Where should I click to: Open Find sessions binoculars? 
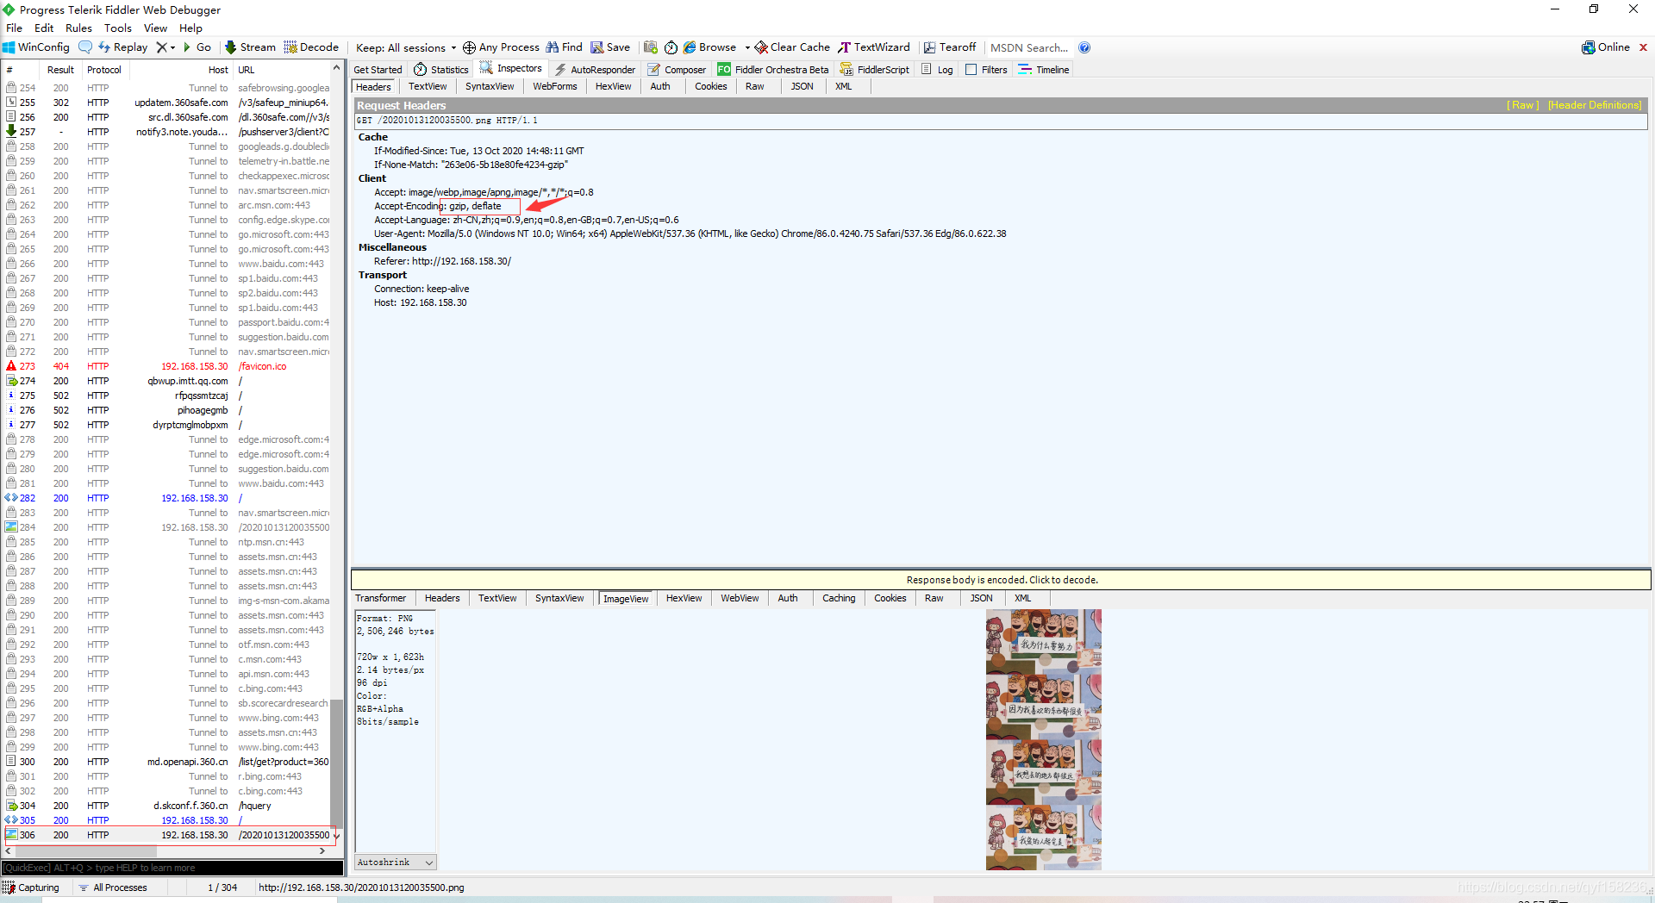(x=564, y=47)
